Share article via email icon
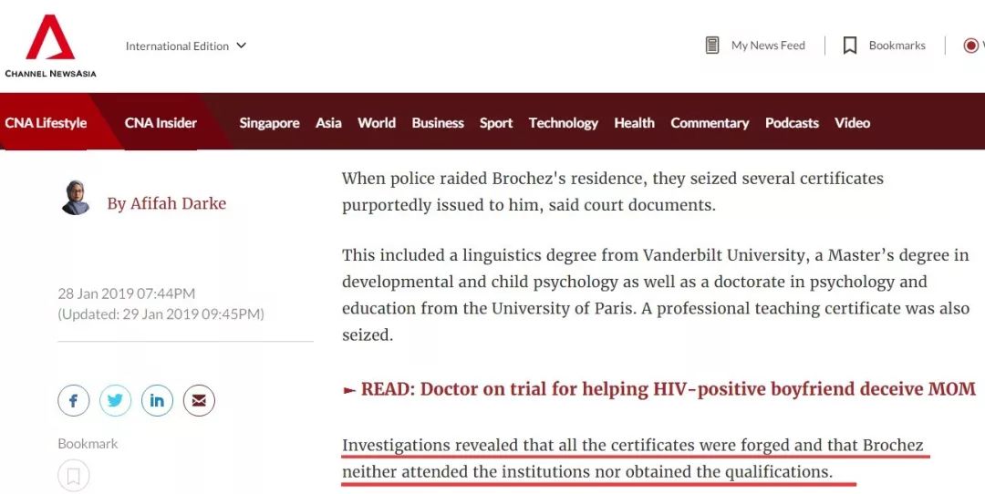The image size is (985, 494). (199, 400)
